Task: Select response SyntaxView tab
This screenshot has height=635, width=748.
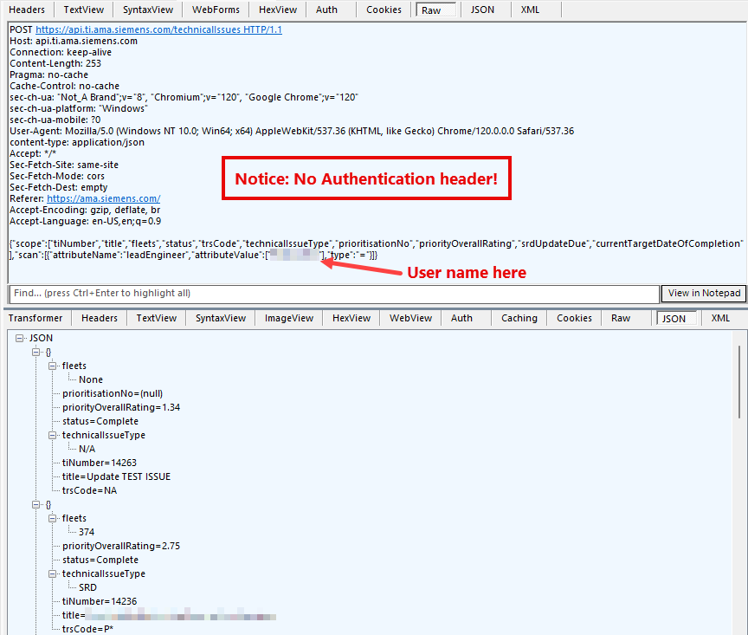Action: click(221, 318)
